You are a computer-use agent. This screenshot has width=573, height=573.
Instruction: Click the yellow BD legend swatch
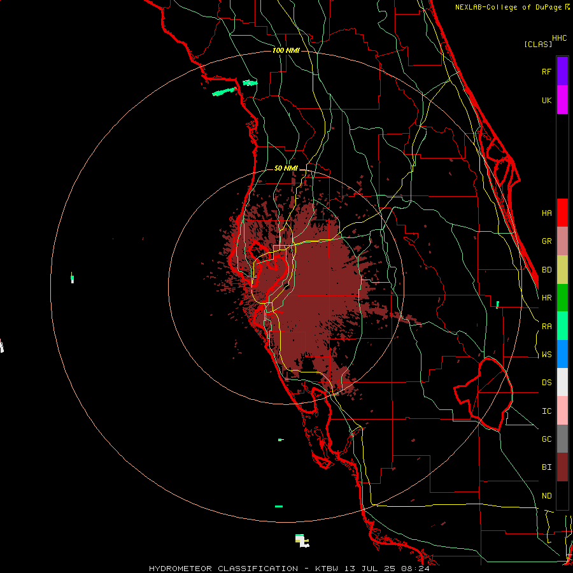click(562, 270)
